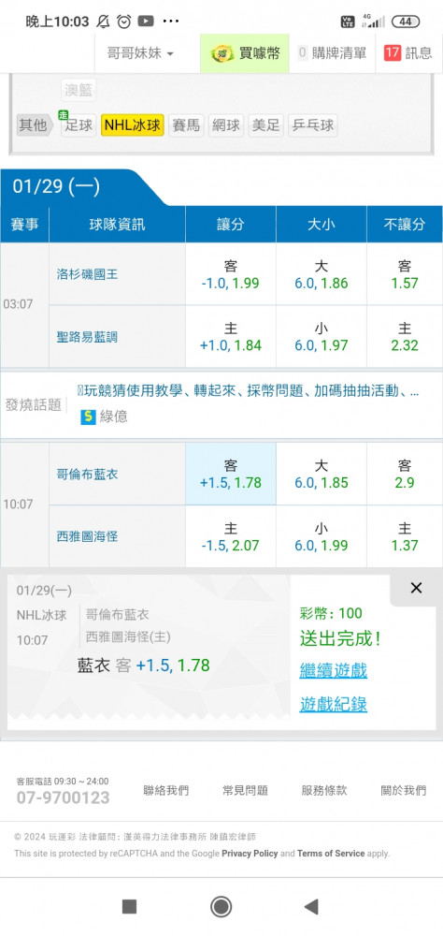Tap the Android back arrow
Viewport: 443px width, 936px height.
click(x=311, y=907)
